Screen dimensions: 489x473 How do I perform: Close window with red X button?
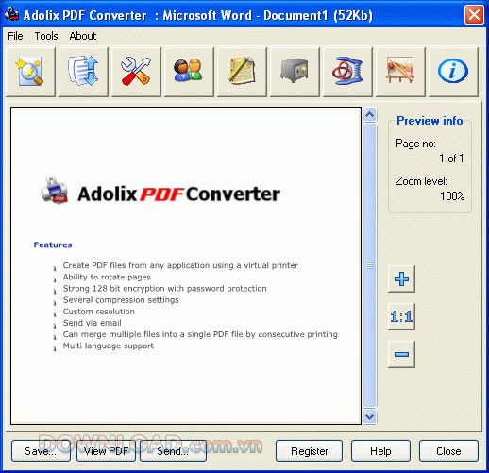point(474,15)
